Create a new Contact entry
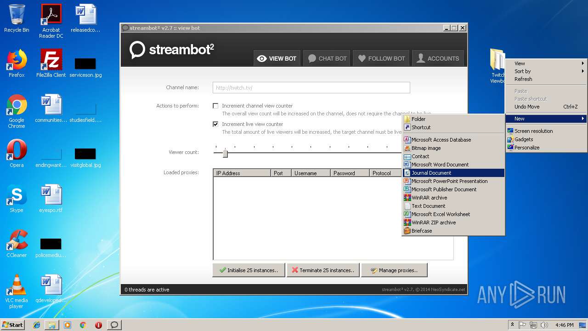 point(453,156)
